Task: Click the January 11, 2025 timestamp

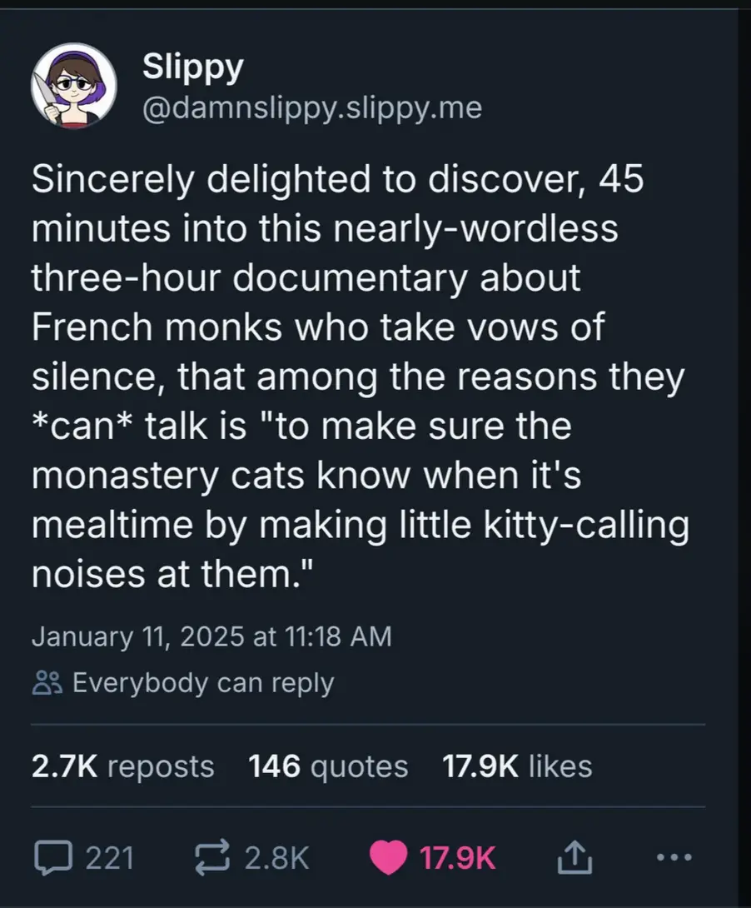Action: [x=211, y=636]
